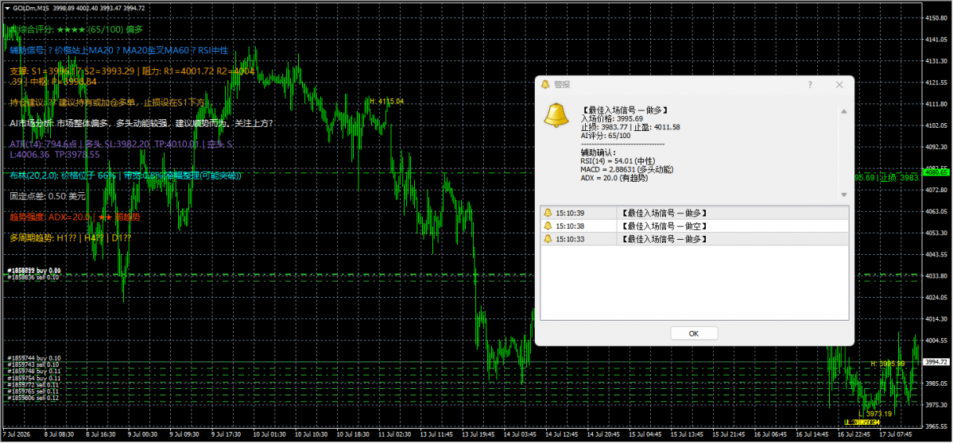Click the AI评分: 65/100 line in the alert
Image resolution: width=953 pixels, height=443 pixels.
coord(606,135)
